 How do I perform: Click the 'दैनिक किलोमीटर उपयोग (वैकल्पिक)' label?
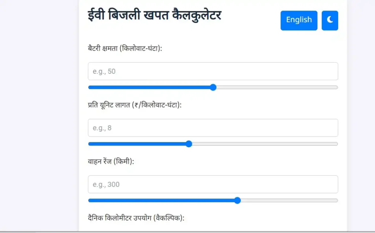tap(136, 218)
